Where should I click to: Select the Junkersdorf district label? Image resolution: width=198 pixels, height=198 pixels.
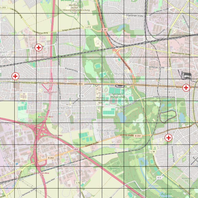click(x=65, y=108)
